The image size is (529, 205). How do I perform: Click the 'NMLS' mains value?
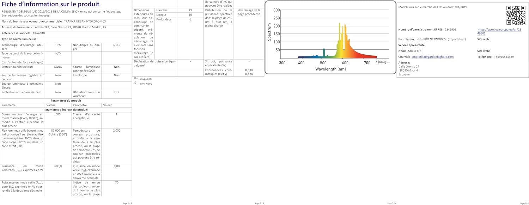pyautogui.click(x=58, y=66)
